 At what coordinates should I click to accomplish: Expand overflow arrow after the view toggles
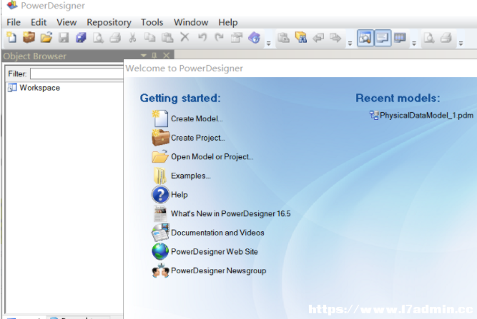click(414, 44)
